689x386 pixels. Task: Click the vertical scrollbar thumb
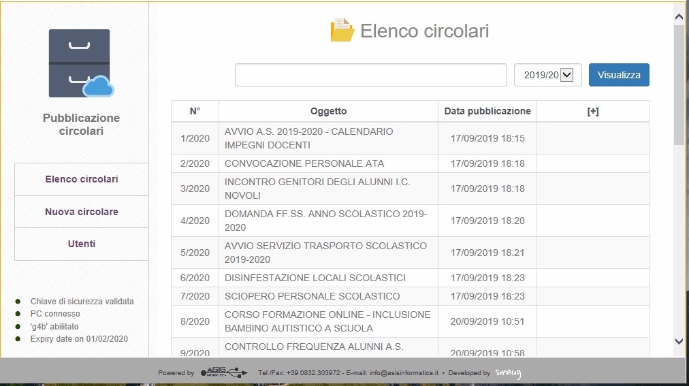[679, 84]
